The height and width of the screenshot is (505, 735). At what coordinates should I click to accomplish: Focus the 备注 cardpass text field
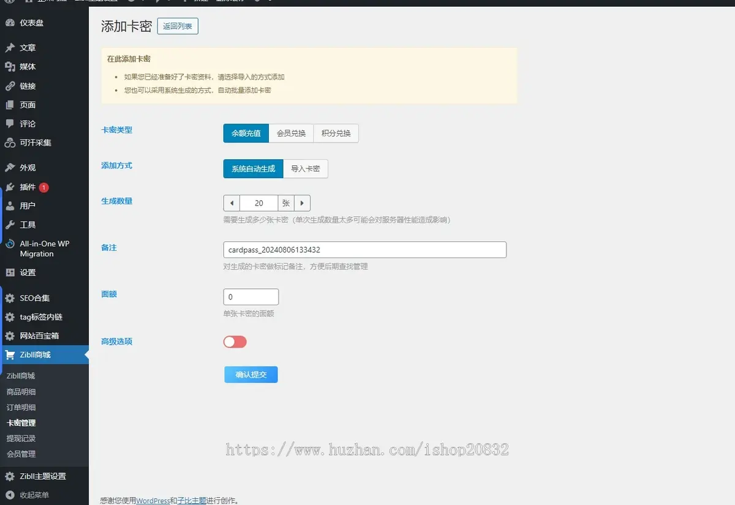click(365, 250)
